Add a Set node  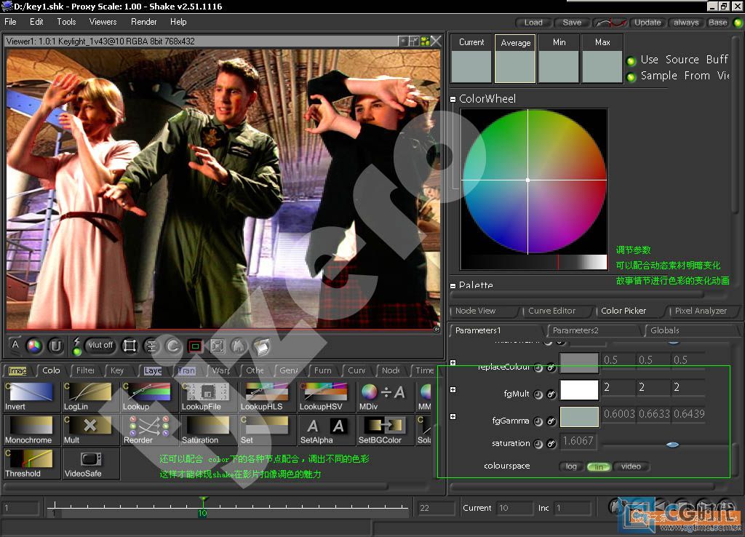pyautogui.click(x=267, y=430)
